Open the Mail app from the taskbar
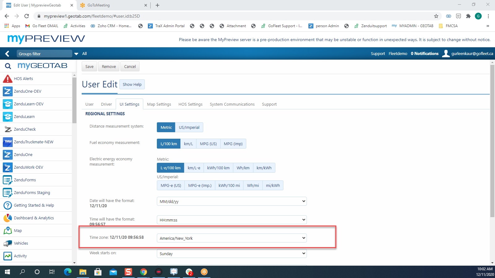 pos(113,272)
